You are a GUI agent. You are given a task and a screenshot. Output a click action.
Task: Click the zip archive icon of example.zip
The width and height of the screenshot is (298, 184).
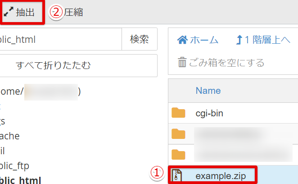coord(177,175)
